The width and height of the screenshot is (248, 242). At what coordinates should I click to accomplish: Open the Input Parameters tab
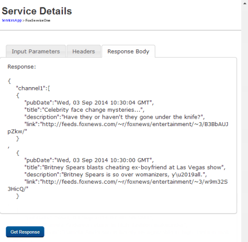coord(36,51)
